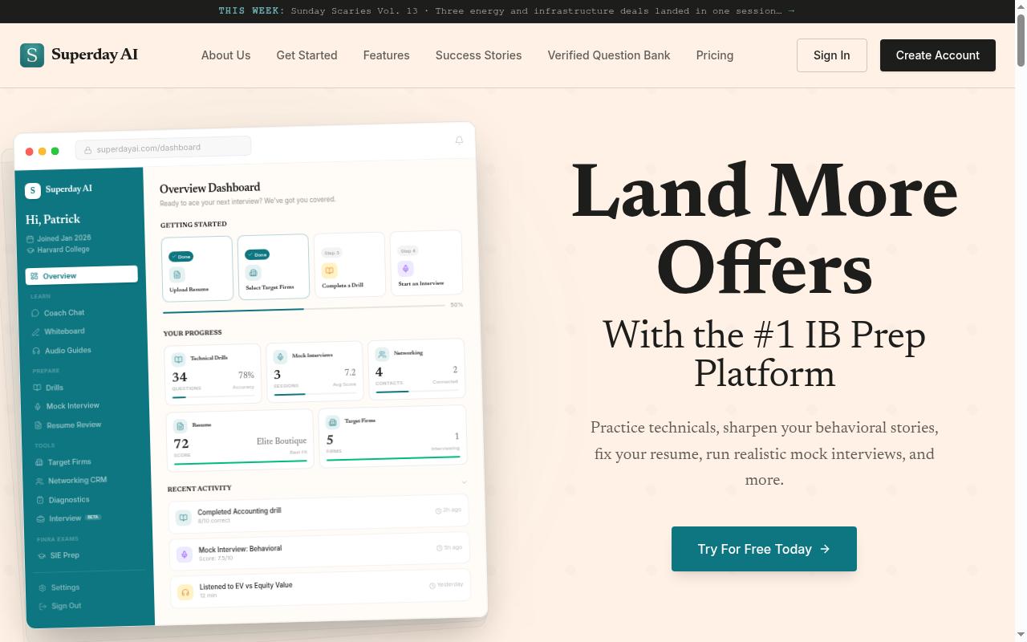Go to Get Started in navigation
The width and height of the screenshot is (1027, 642).
click(306, 55)
